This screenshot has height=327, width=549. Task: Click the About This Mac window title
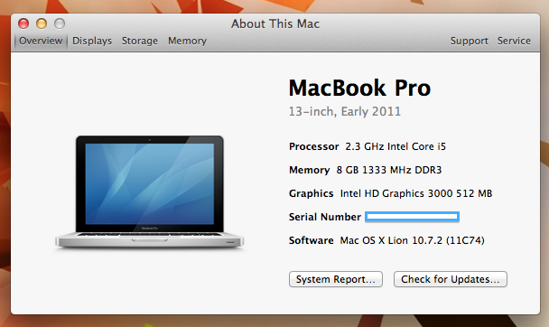point(275,23)
